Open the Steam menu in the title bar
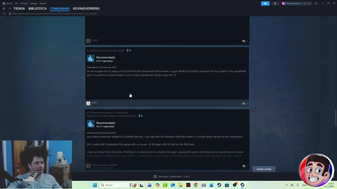This screenshot has height=189, width=337. [x=7, y=3]
